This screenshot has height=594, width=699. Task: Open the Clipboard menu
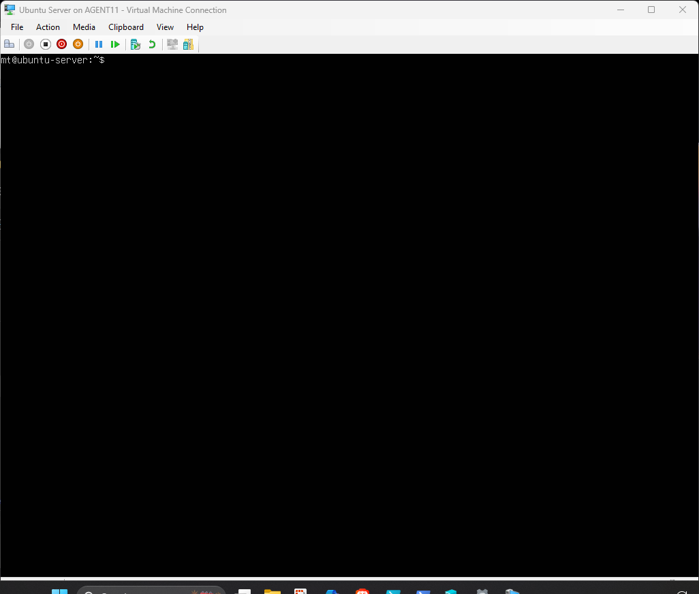click(126, 27)
